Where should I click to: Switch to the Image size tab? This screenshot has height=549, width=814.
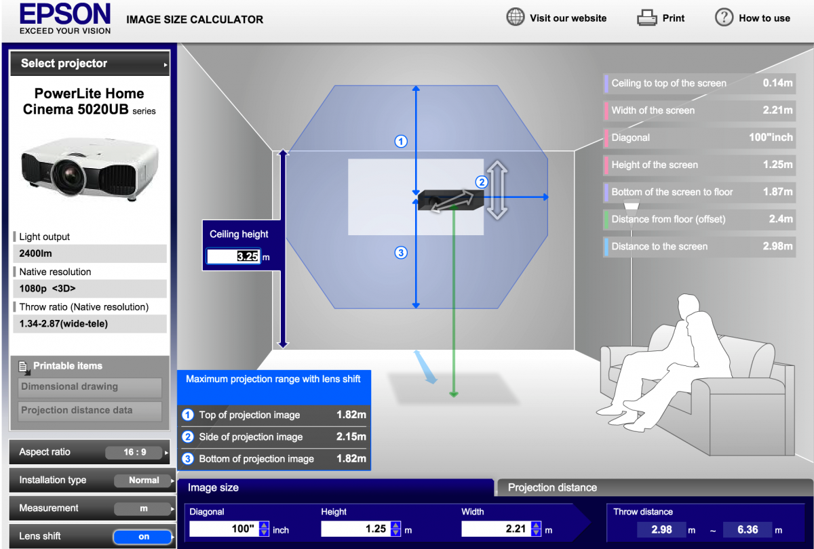point(336,487)
